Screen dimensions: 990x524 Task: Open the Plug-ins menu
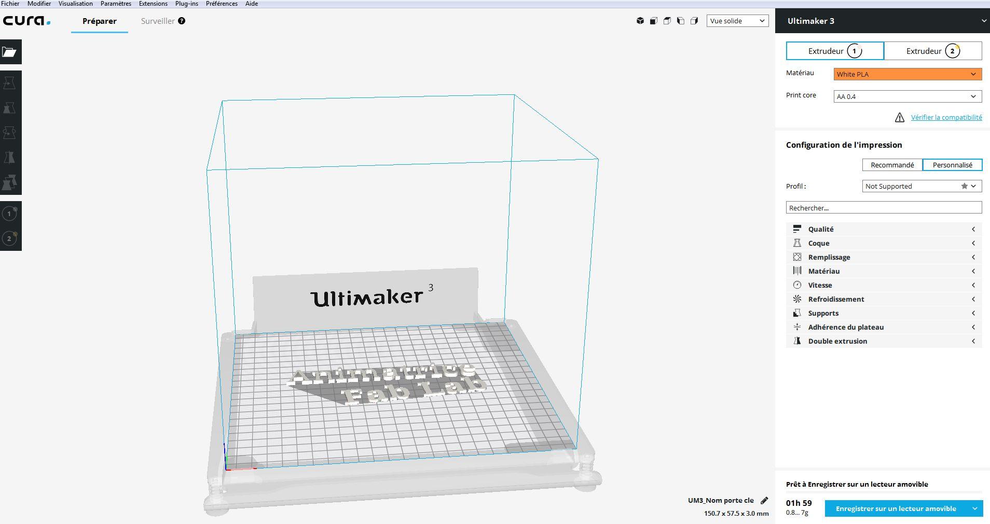[187, 4]
